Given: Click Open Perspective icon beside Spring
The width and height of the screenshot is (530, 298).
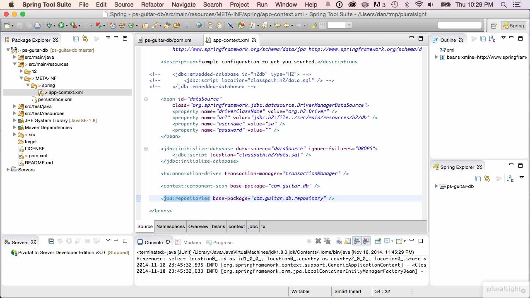Looking at the screenshot, I should click(x=494, y=25).
